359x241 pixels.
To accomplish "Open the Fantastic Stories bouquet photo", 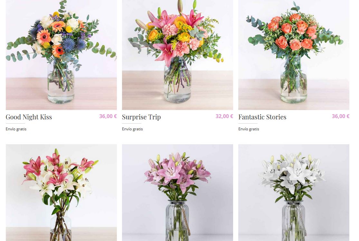I will point(294,55).
